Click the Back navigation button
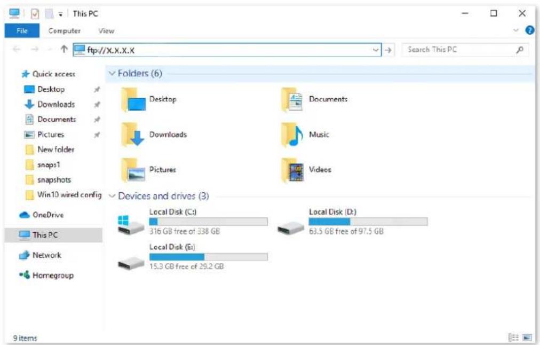 coord(16,49)
